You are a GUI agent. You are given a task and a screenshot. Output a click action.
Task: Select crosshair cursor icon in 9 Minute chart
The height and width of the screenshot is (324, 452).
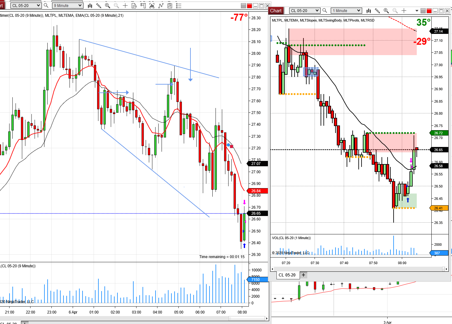pos(125,5)
